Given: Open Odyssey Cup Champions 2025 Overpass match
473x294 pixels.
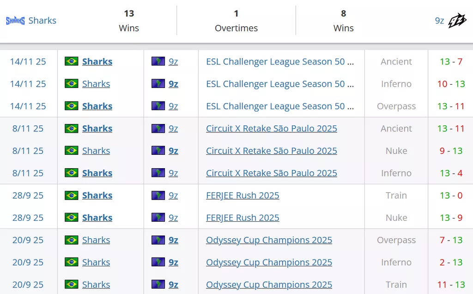Looking at the screenshot, I should pos(269,240).
